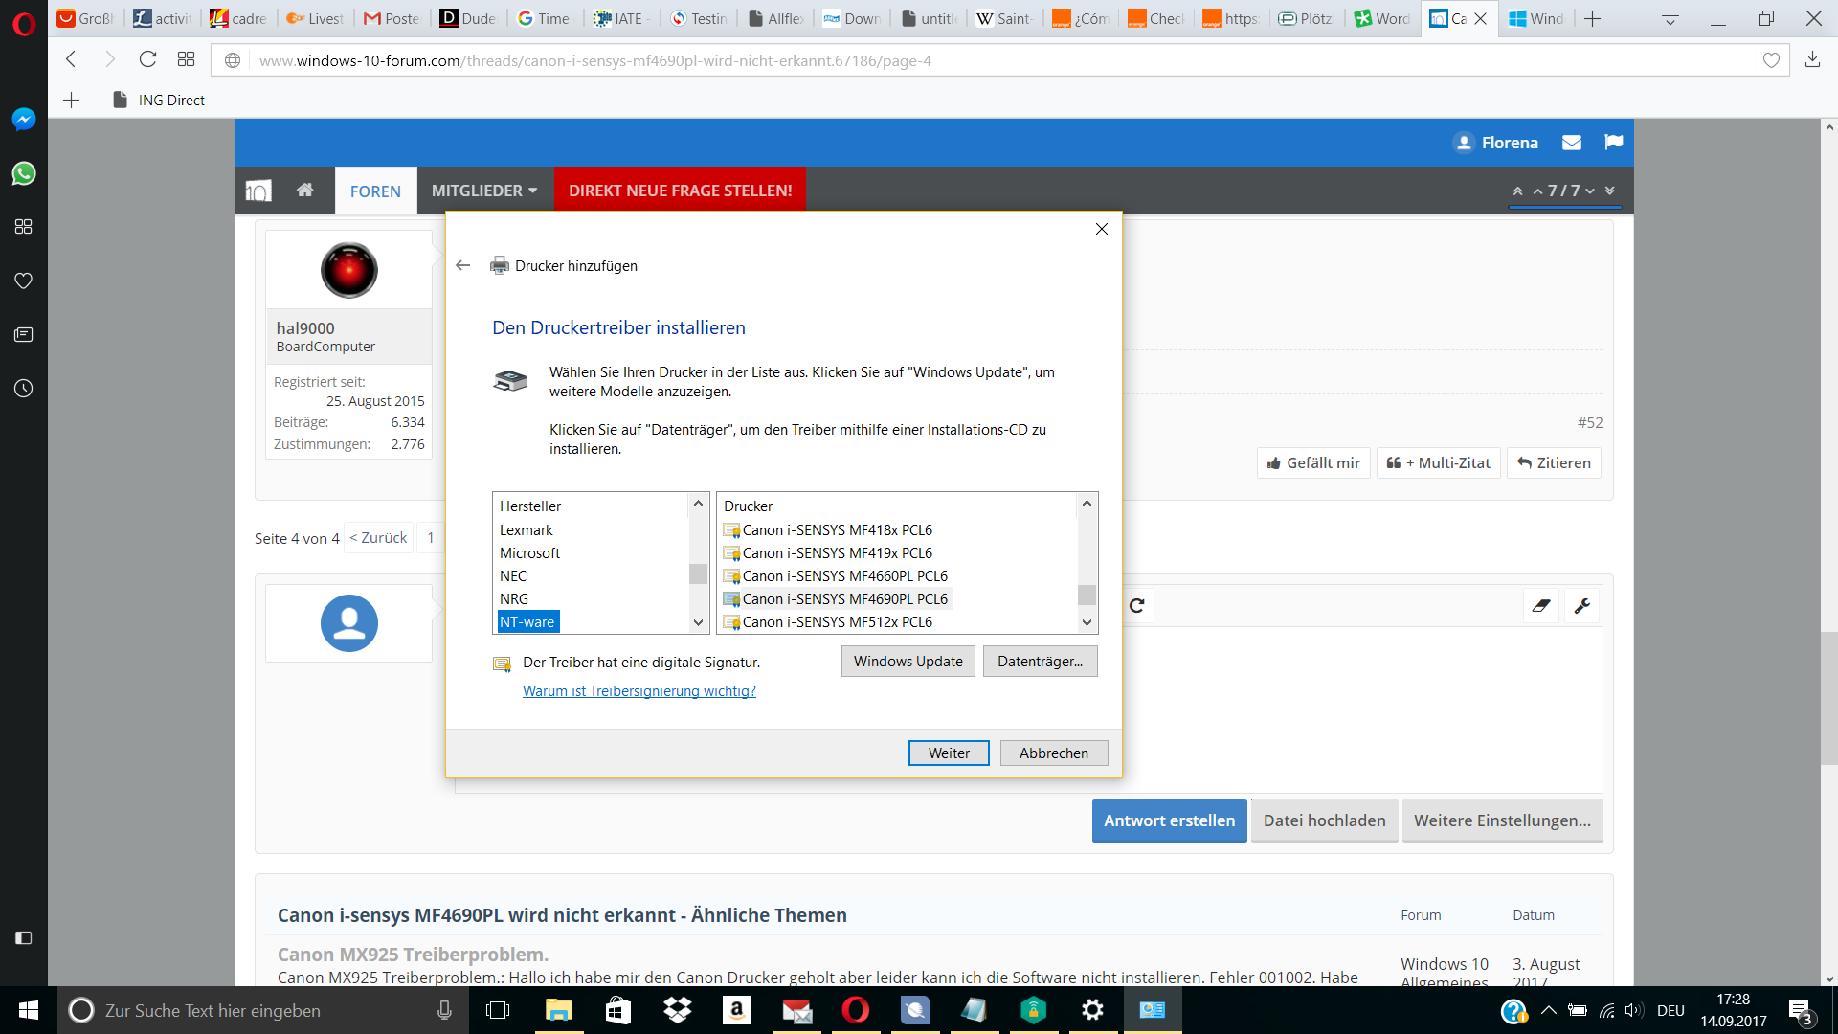Viewport: 1838px width, 1034px height.
Task: Click Zurück pagination link
Action: point(379,538)
